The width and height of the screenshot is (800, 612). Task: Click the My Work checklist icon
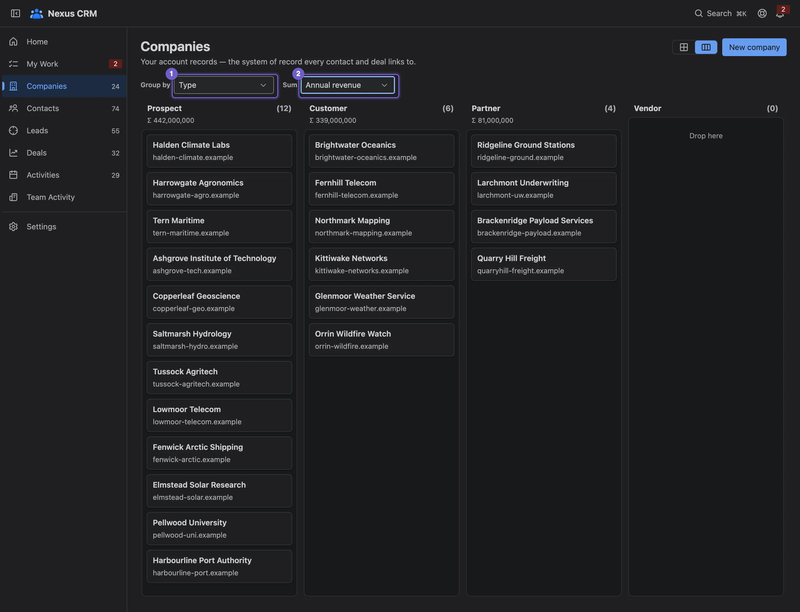14,64
